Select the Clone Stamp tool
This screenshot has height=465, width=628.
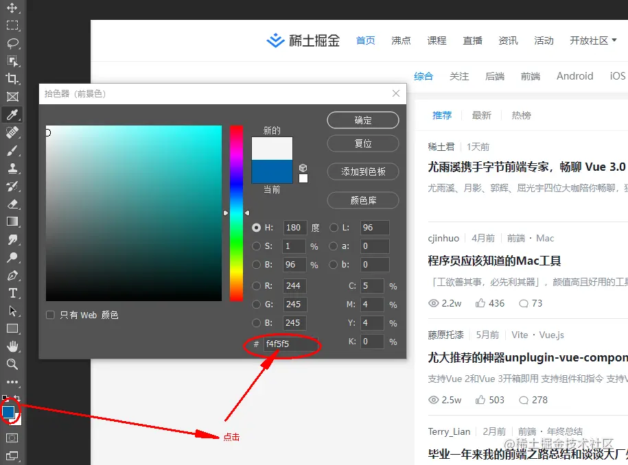pyautogui.click(x=12, y=168)
